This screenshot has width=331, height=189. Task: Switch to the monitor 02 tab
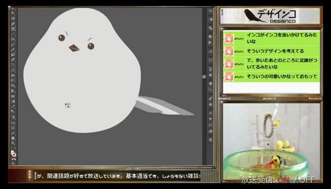point(269,98)
